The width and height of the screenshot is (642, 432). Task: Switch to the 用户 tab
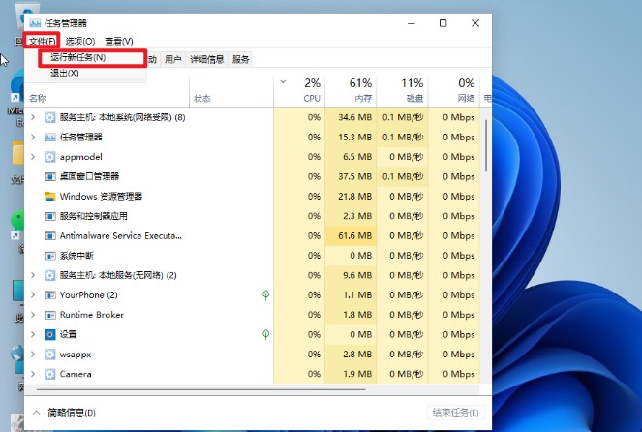(x=172, y=59)
